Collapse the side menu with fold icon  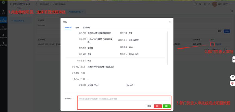point(36,4)
